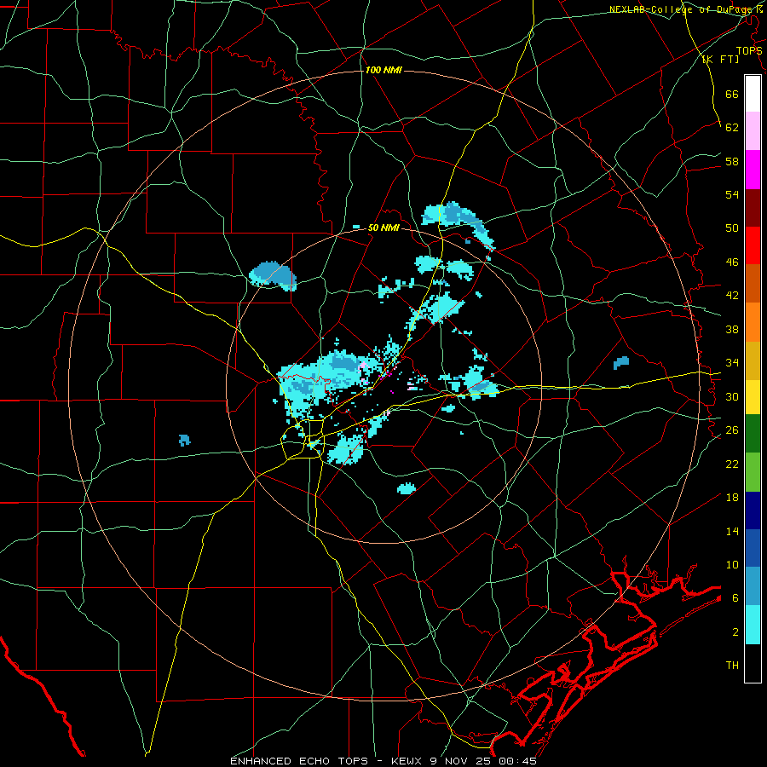
Task: Click the orange 38-42 kft swatch
Action: (x=753, y=322)
